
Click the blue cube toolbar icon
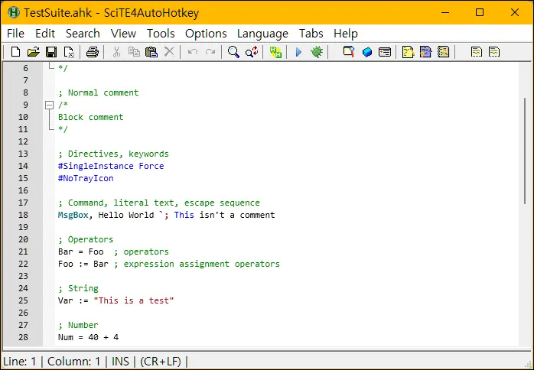click(x=367, y=52)
